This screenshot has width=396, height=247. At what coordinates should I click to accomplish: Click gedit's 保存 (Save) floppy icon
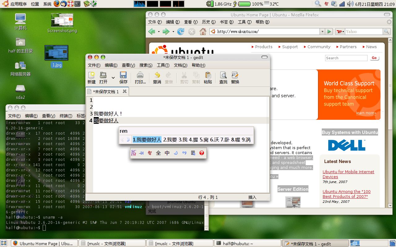pos(123,78)
